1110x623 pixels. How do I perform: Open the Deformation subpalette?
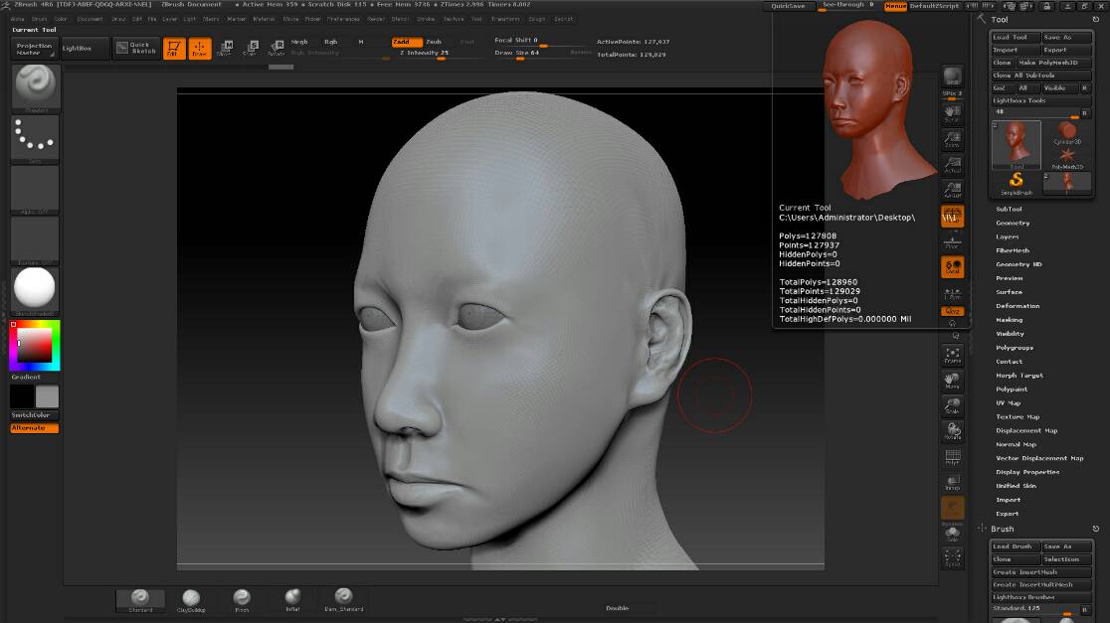[1017, 306]
